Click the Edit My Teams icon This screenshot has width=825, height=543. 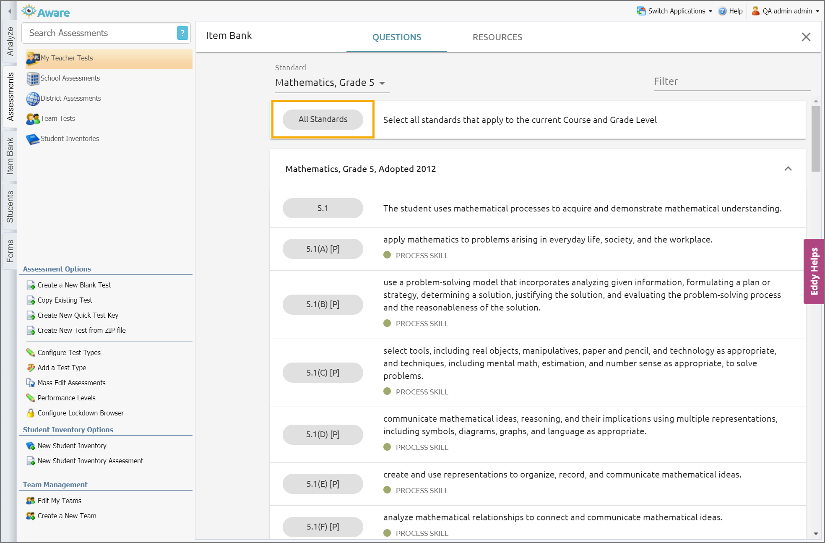(x=31, y=501)
